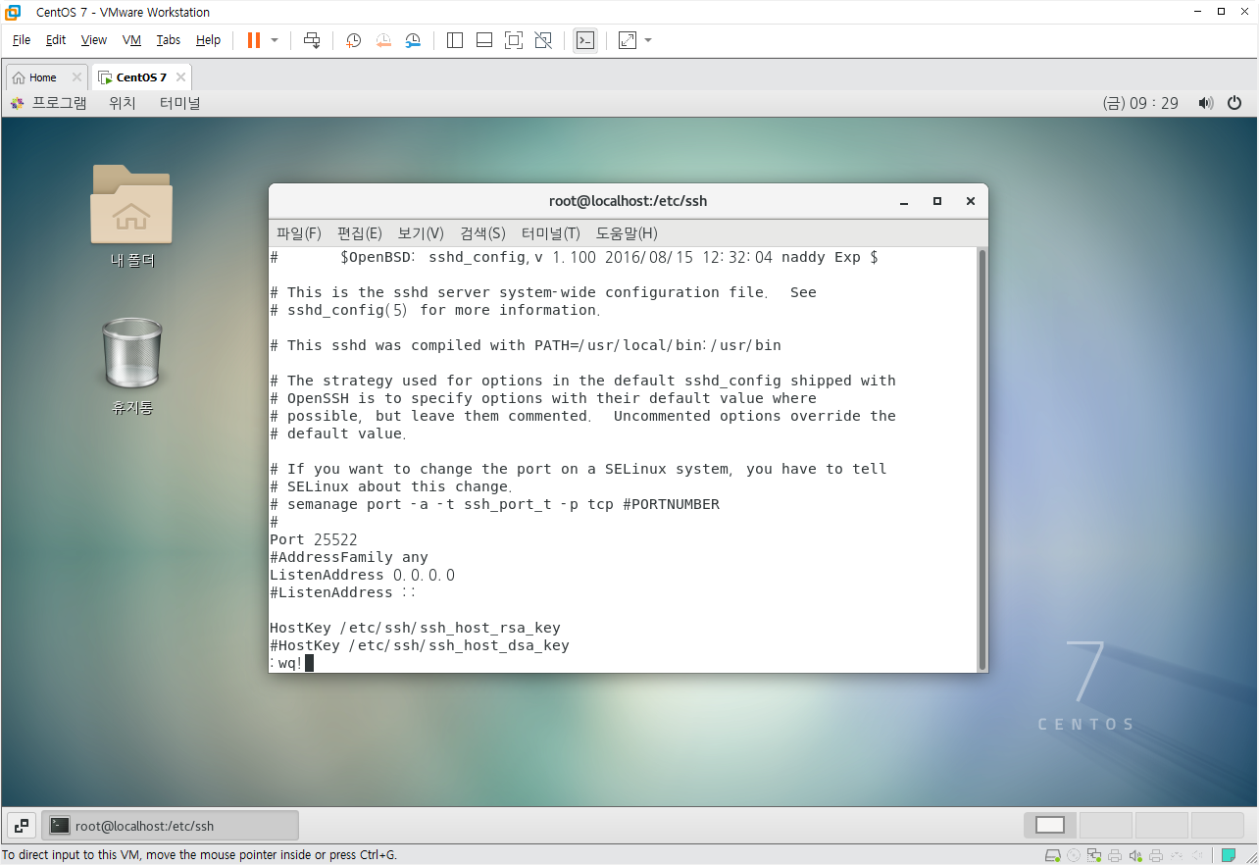
Task: Click the clock showing (금) 09:29
Action: (x=1140, y=103)
